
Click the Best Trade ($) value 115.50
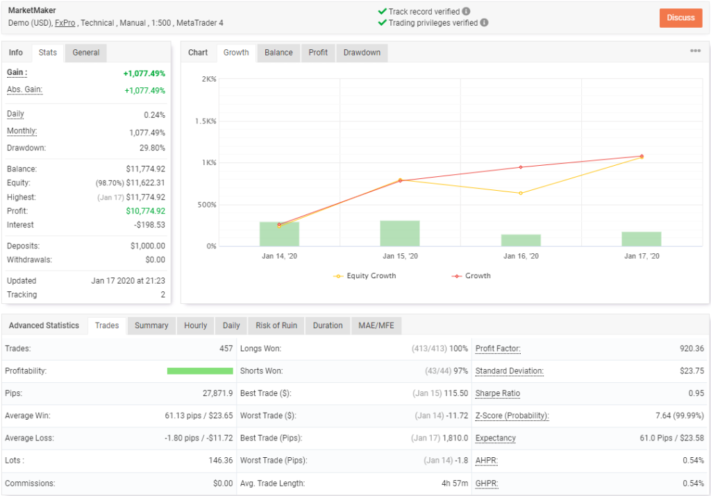pos(456,393)
